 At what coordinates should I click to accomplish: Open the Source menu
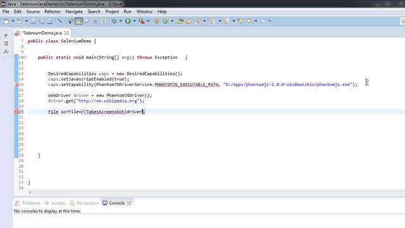coord(33,11)
